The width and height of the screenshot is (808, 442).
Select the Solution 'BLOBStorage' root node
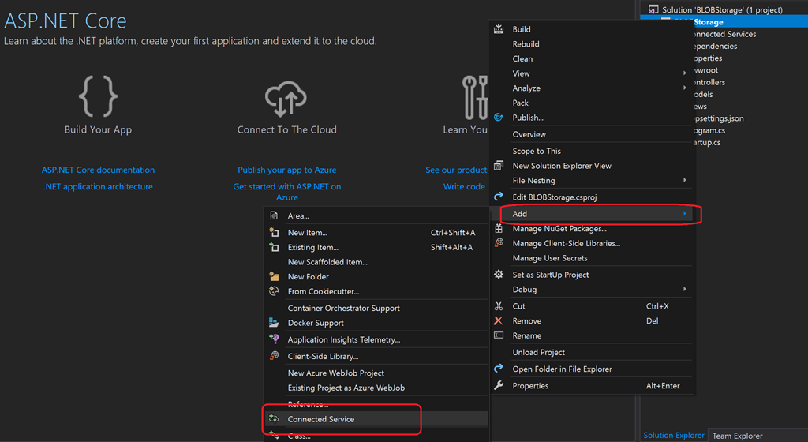point(722,9)
